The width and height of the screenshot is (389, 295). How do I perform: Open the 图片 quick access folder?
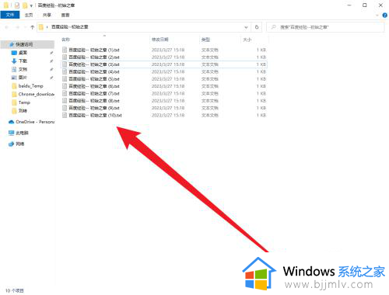pyautogui.click(x=23, y=78)
